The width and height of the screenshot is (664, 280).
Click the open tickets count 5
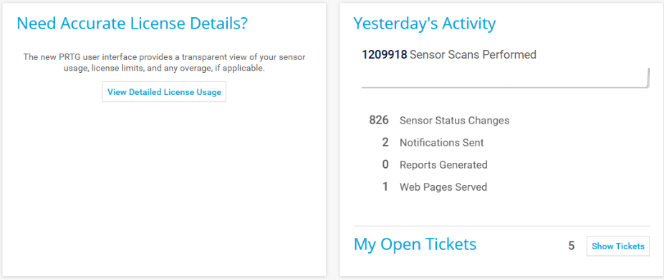coord(572,246)
